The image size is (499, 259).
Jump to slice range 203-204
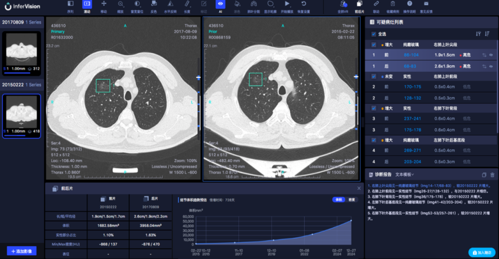click(413, 162)
